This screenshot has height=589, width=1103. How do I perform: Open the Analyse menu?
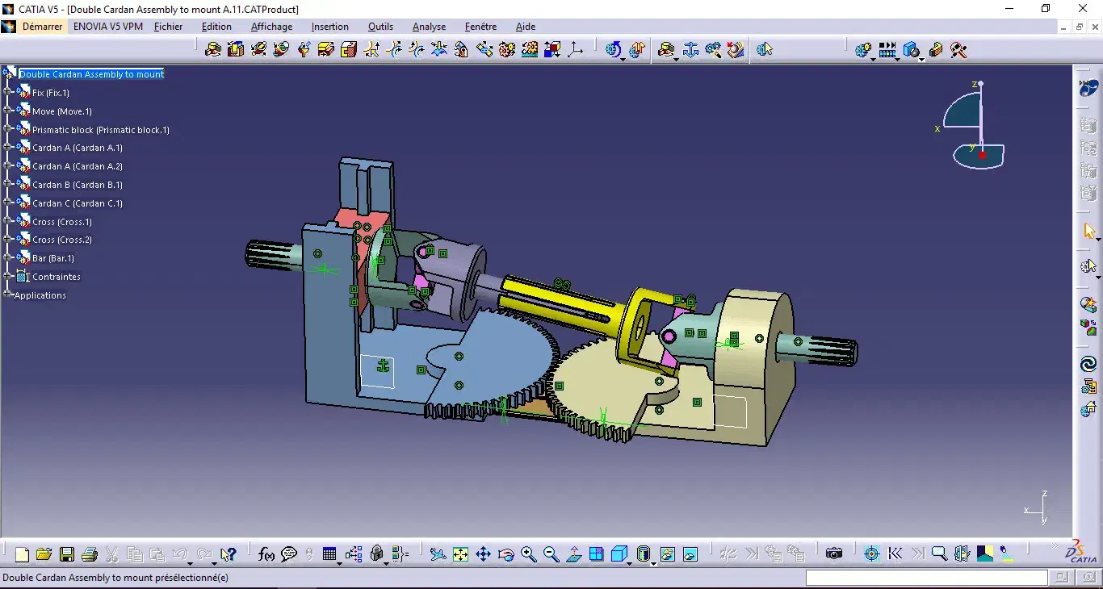[x=429, y=27]
